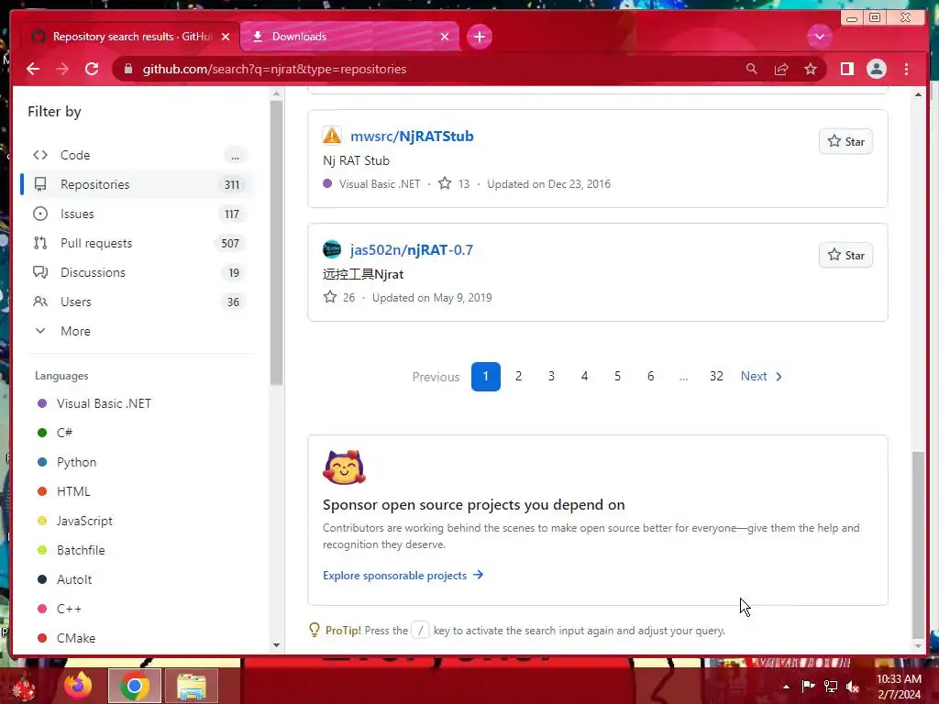
Task: Click the Next page link
Action: (761, 377)
